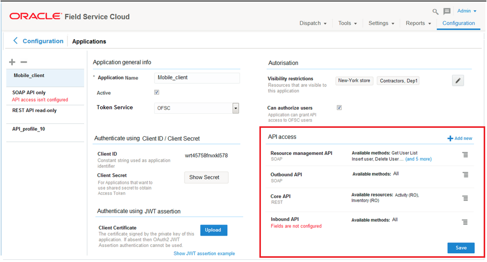Click the plus icon to add application
Image resolution: width=487 pixels, height=262 pixels.
12,62
